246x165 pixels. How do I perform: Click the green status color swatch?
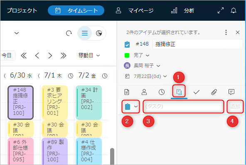pyautogui.click(x=127, y=55)
